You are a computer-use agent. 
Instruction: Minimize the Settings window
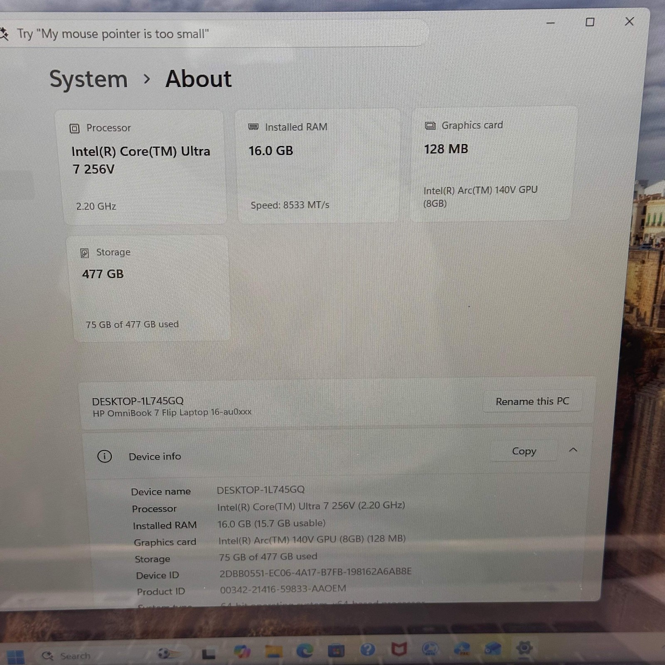tap(550, 22)
